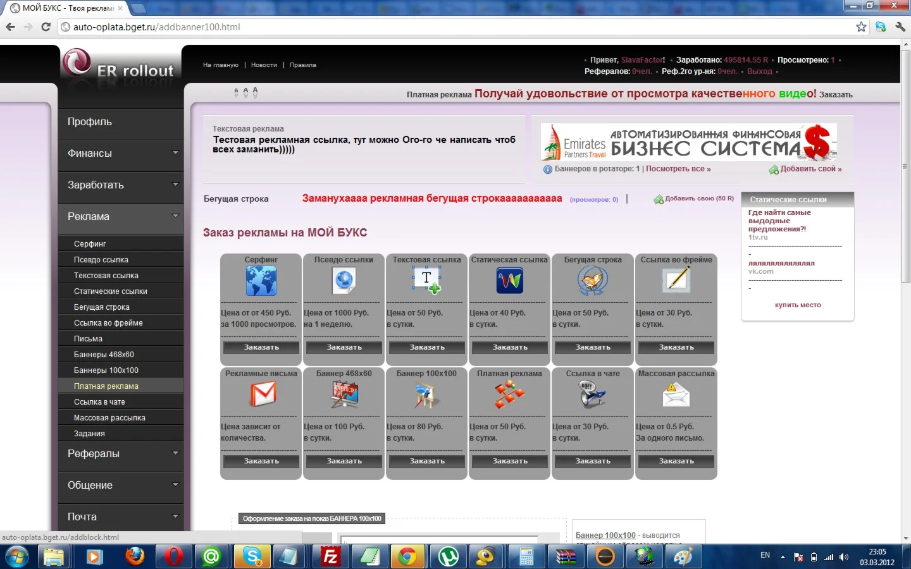This screenshot has height=569, width=911.
Task: Click Заказать button under Массовая рассылка
Action: 676,461
